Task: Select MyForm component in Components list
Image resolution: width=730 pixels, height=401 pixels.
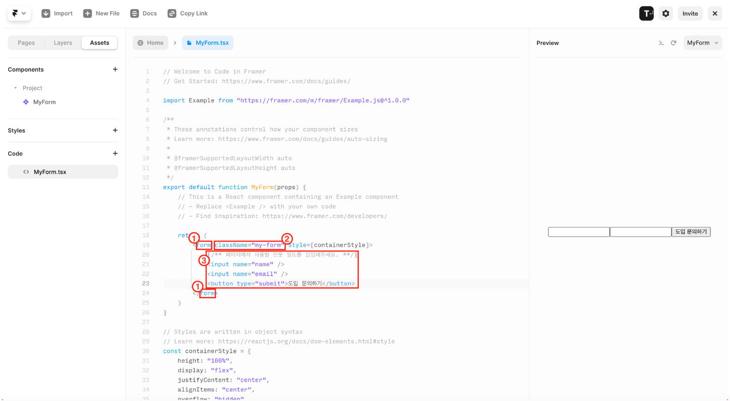Action: pos(44,102)
